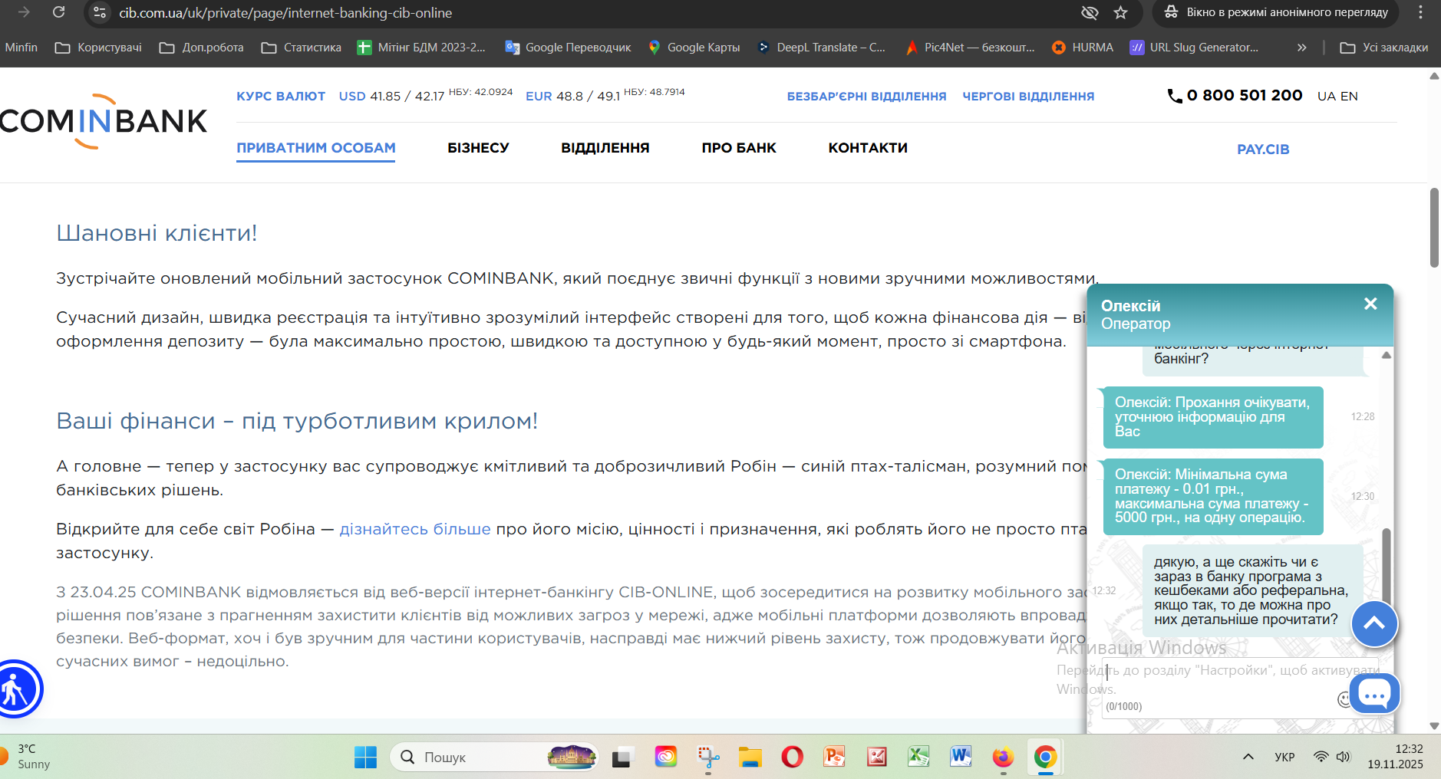Viewport: 1441px width, 779px height.
Task: Select ПРИВАТНИМ ОСОБАМ menu item
Action: [x=315, y=148]
